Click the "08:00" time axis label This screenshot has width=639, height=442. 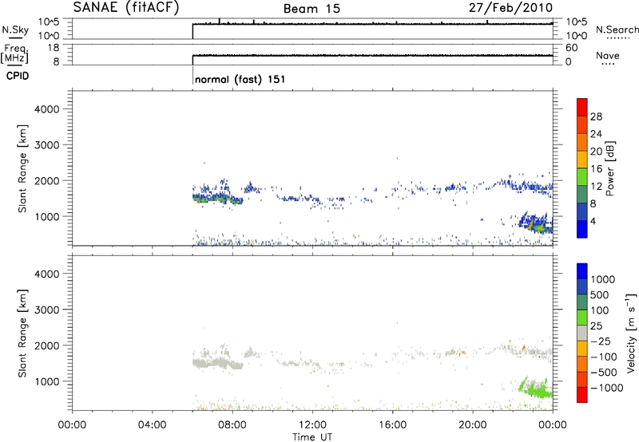point(232,425)
